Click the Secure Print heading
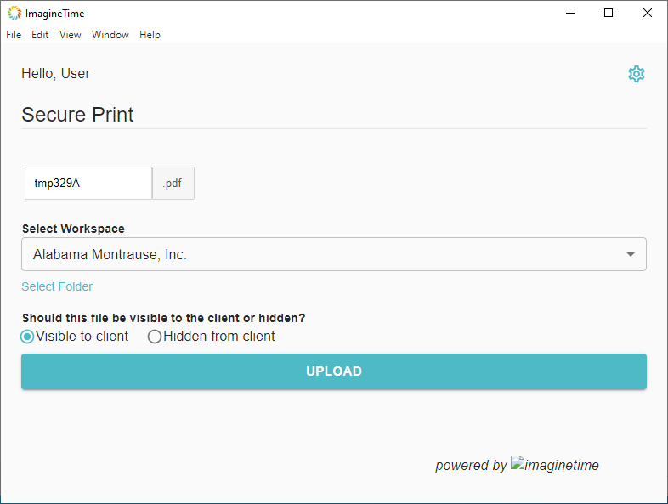Screen dimensions: 668x504 pyautogui.click(x=77, y=115)
